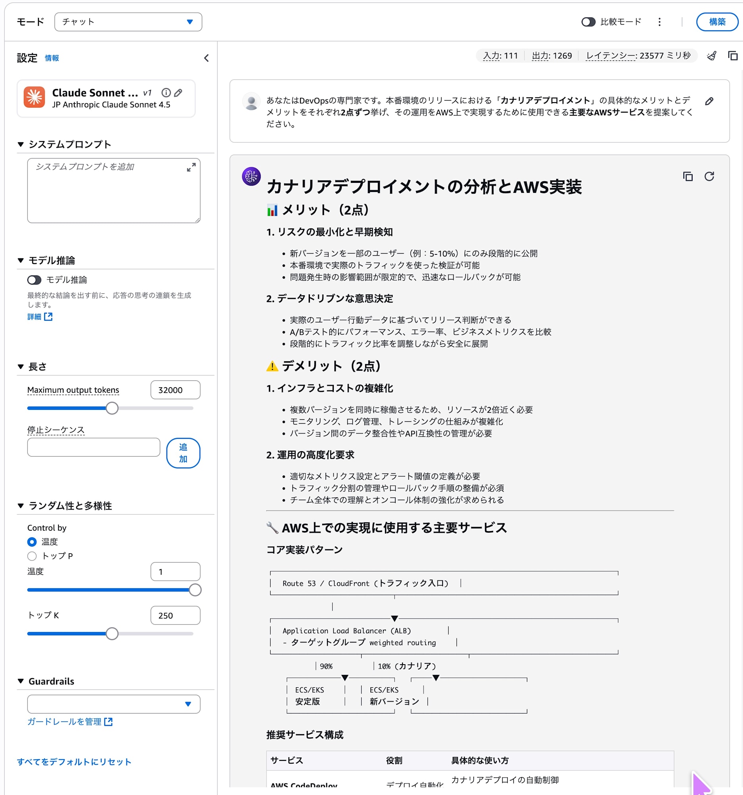Screen dimensions: 743x795
Task: Copy the assistant response
Action: coord(688,176)
